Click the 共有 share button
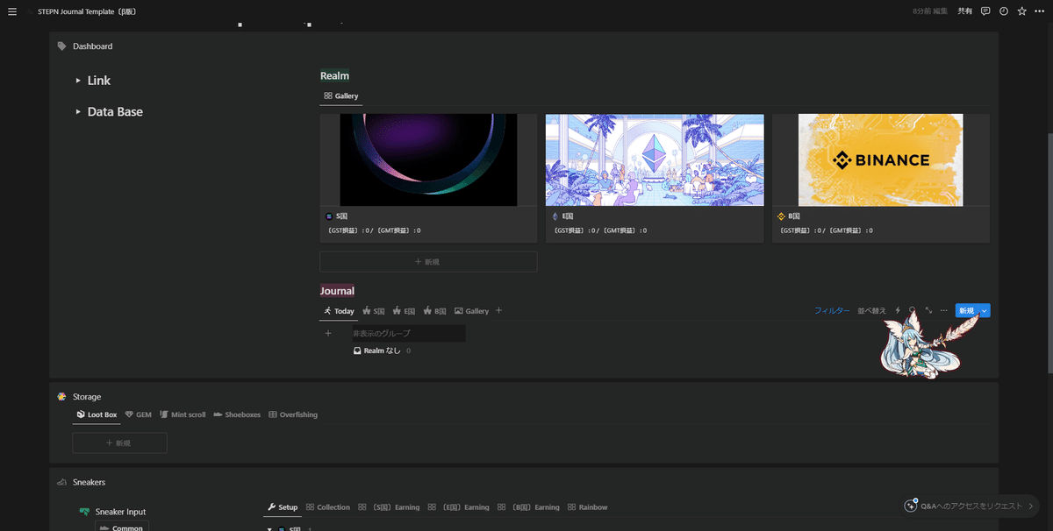 (964, 11)
